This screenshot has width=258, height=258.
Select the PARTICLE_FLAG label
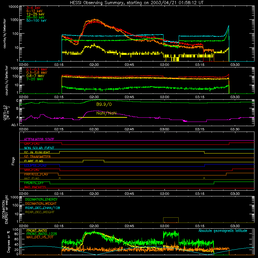tap(36, 174)
